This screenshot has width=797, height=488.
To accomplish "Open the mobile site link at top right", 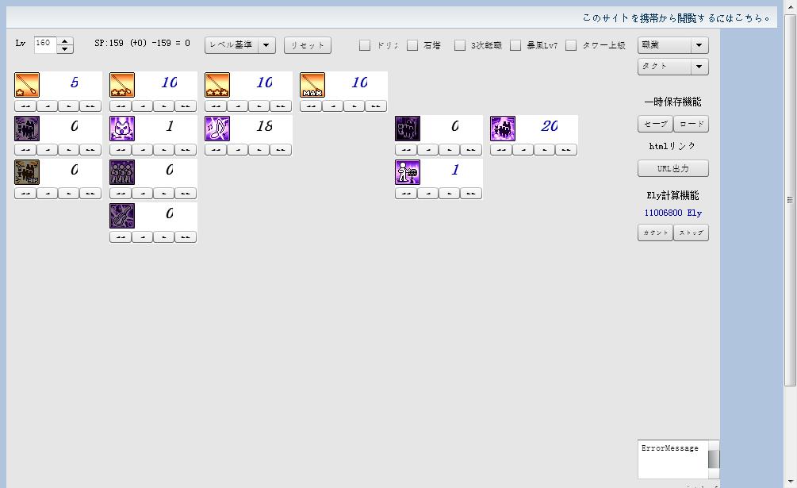I will (x=676, y=17).
